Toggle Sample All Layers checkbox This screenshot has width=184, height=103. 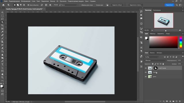(80, 5)
